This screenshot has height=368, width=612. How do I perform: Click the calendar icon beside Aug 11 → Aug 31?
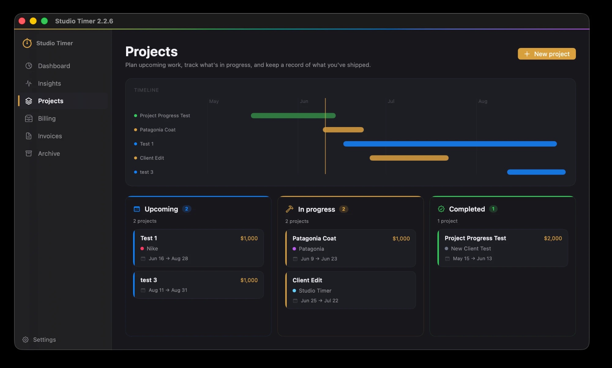[x=143, y=290]
